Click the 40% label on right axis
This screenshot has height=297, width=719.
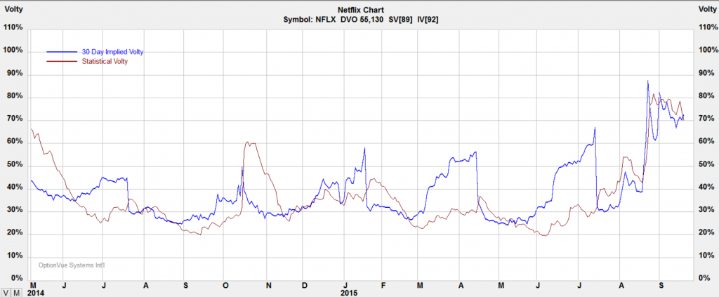[x=705, y=187]
